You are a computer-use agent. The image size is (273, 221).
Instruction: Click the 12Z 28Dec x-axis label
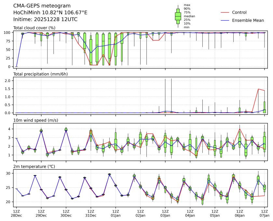coord(16,213)
